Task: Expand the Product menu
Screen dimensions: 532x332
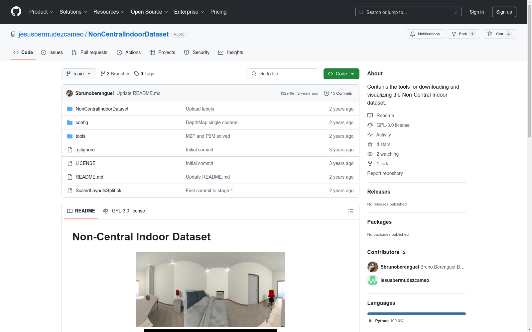Action: tap(41, 12)
